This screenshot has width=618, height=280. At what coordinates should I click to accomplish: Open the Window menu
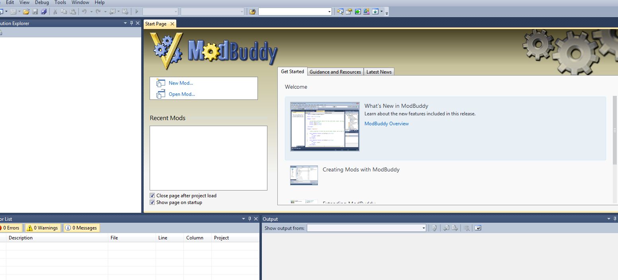tap(80, 2)
